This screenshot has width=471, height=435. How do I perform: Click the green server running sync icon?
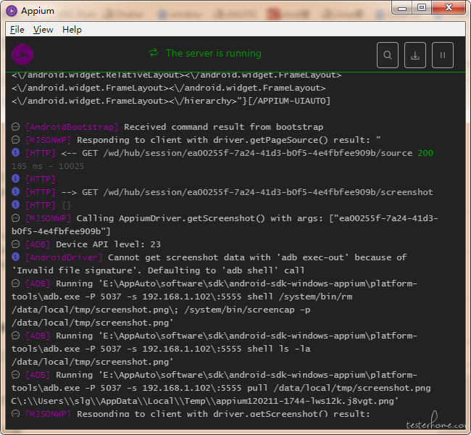pyautogui.click(x=154, y=53)
